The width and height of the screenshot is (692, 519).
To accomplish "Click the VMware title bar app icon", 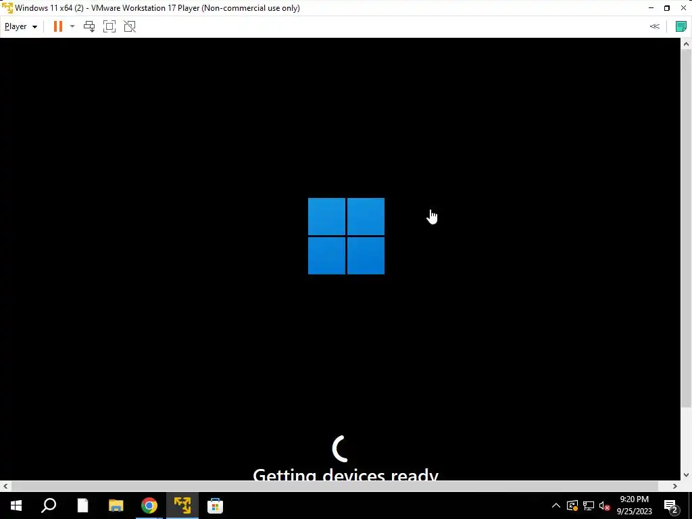I will point(7,8).
